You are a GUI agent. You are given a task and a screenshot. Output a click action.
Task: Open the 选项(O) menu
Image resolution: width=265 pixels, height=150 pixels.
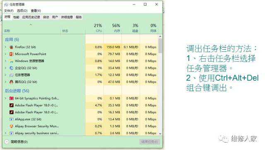pos(22,11)
